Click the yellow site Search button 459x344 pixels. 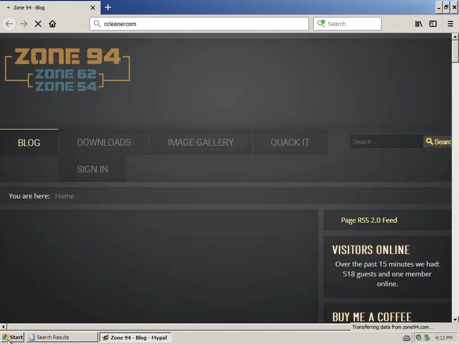[x=437, y=142]
